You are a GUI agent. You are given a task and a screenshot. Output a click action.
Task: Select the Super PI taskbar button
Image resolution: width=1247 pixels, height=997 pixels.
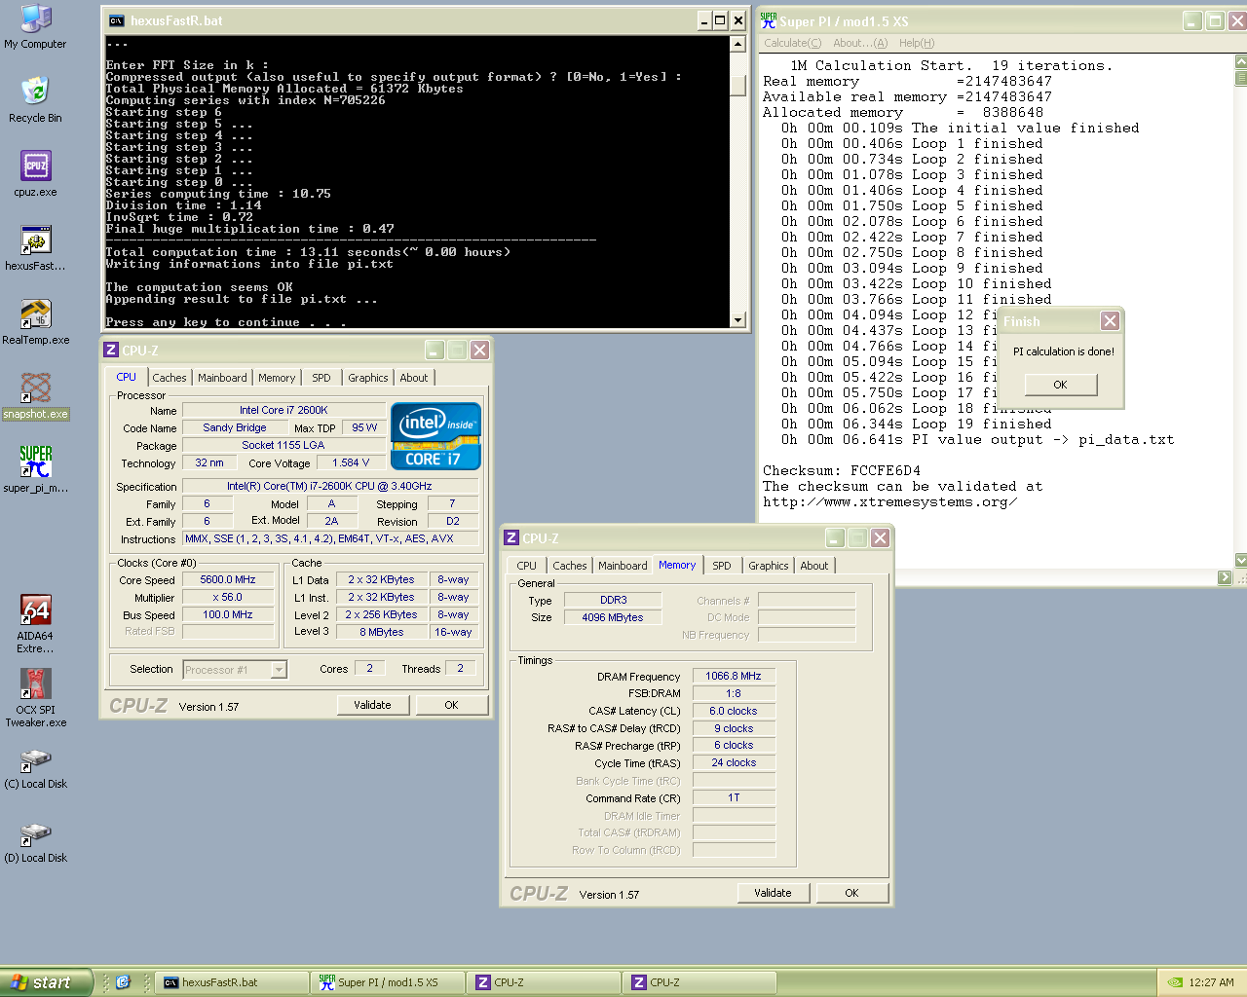(387, 982)
